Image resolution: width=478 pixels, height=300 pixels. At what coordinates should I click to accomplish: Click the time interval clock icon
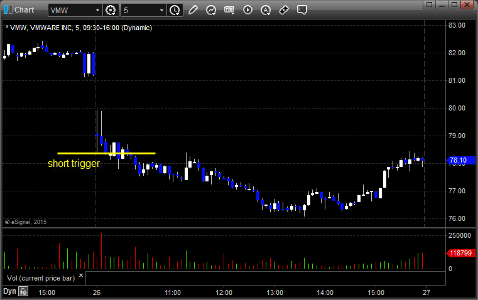coord(175,10)
